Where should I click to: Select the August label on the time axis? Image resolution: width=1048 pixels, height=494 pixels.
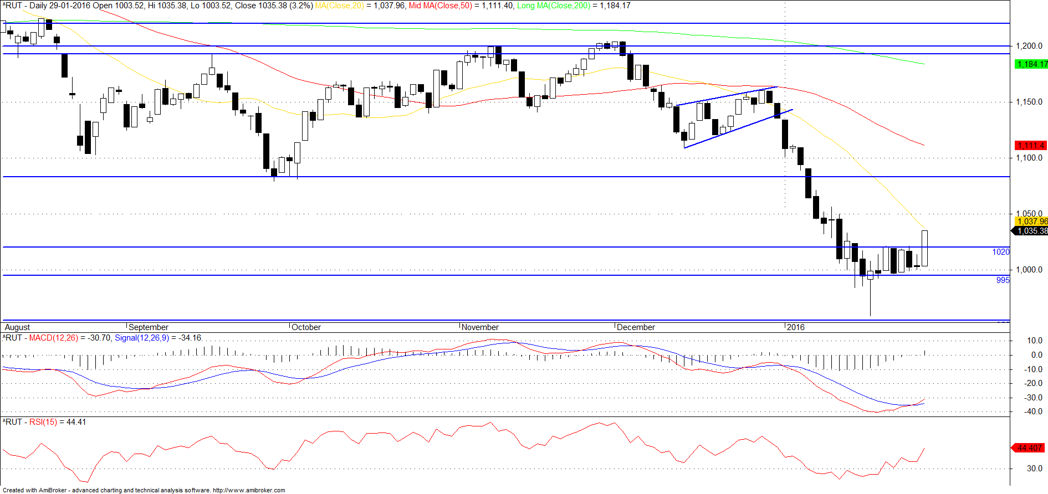coord(18,327)
